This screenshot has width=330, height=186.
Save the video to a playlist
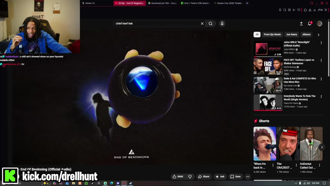(x=235, y=176)
